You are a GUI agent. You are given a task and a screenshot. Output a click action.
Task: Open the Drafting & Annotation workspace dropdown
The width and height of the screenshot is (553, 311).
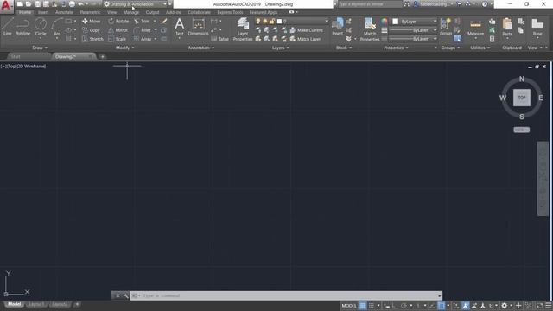pos(136,4)
